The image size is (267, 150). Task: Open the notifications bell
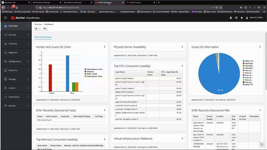click(231, 17)
